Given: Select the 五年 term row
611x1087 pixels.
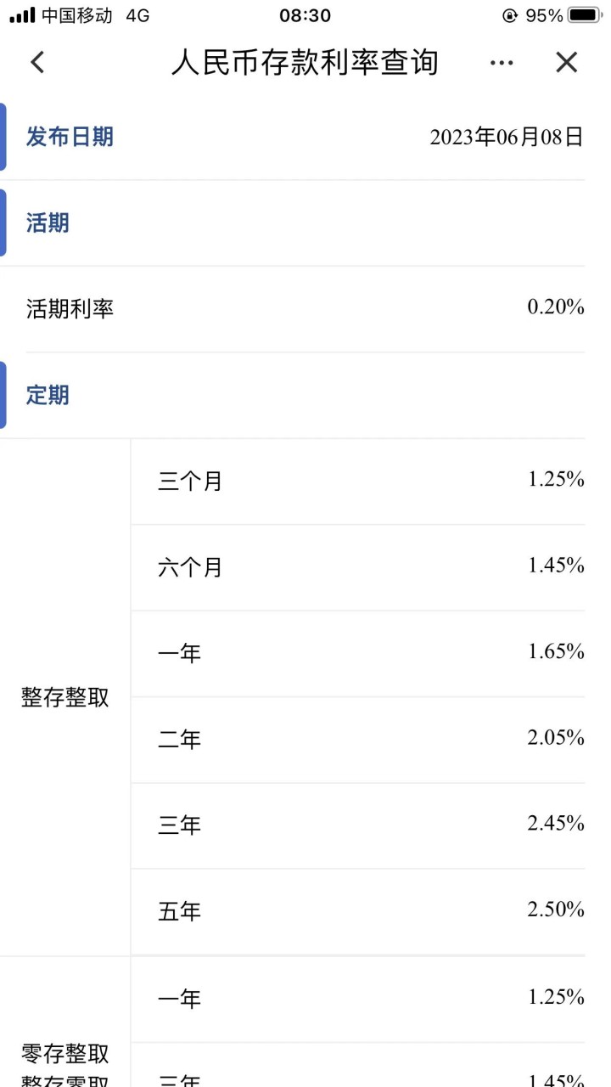Looking at the screenshot, I should point(358,912).
